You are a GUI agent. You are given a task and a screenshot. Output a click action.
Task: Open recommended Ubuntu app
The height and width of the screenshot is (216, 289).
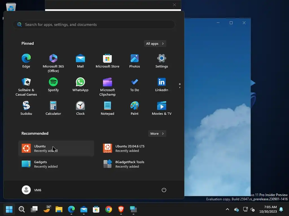[56, 148]
